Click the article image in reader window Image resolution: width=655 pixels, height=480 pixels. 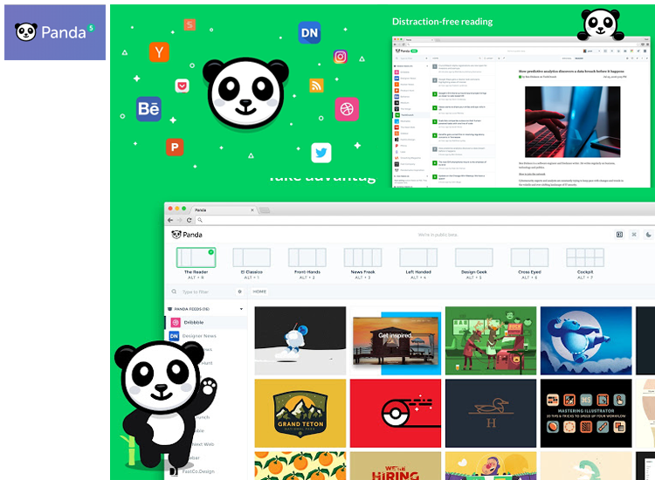tap(572, 121)
